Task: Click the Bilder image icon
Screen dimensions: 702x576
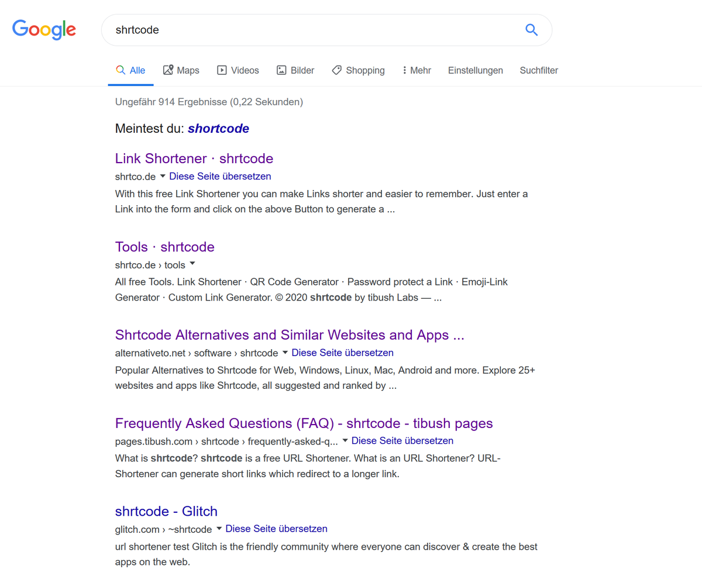Action: coord(281,70)
